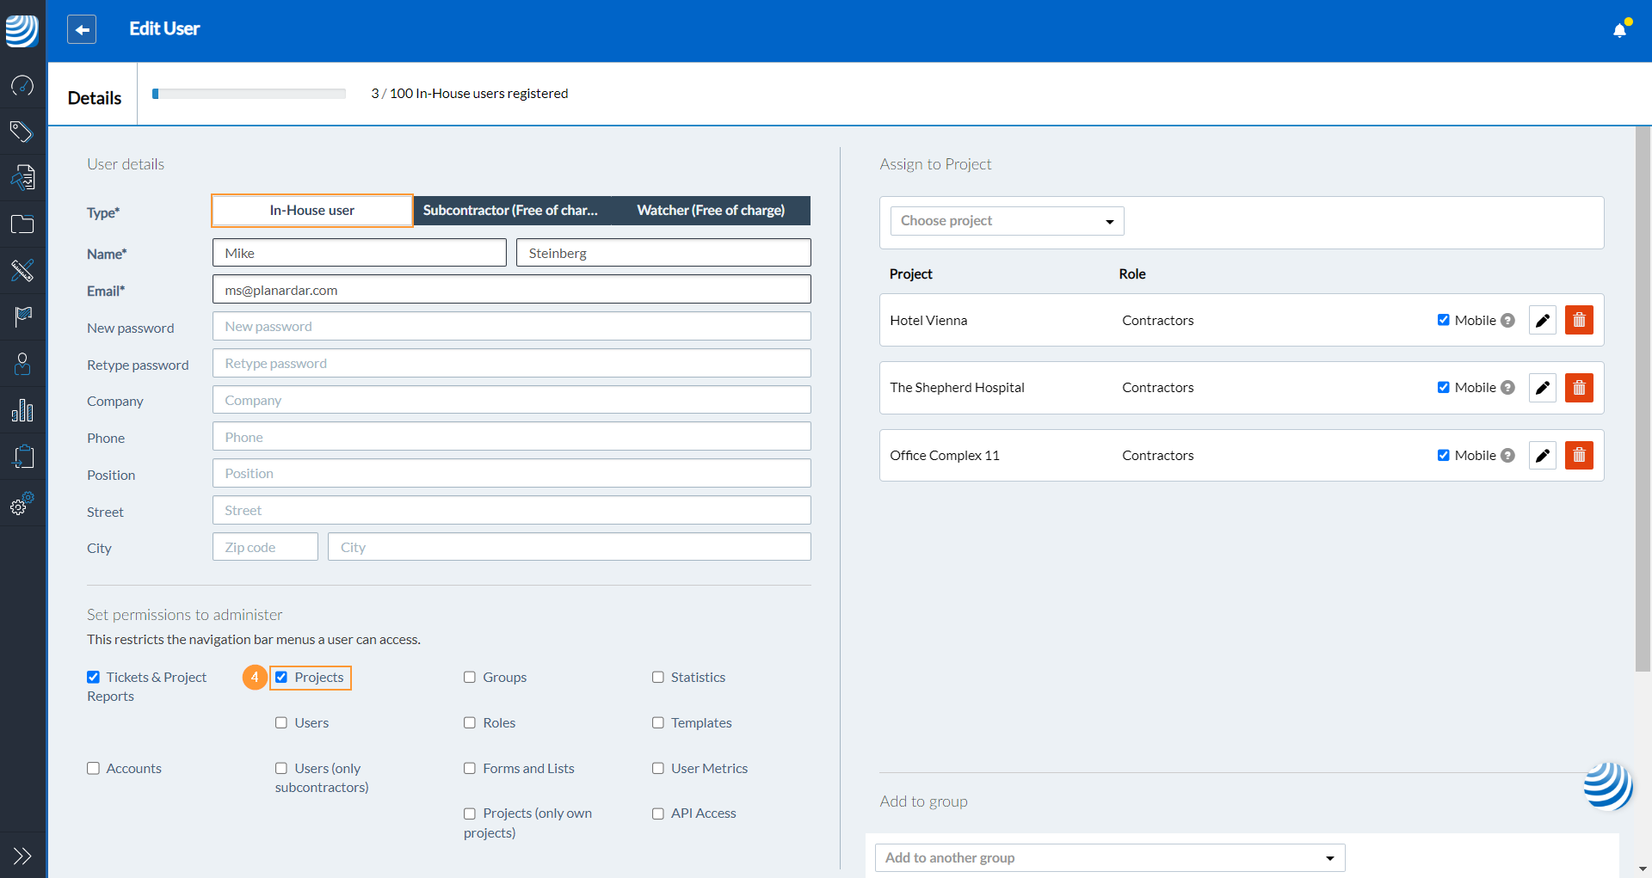1652x878 pixels.
Task: Open the Add to another group dropdown
Action: tap(1109, 857)
